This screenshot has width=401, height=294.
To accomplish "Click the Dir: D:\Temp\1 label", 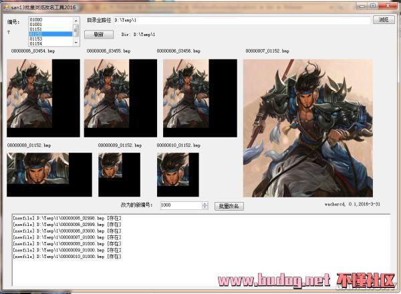I will 138,35.
